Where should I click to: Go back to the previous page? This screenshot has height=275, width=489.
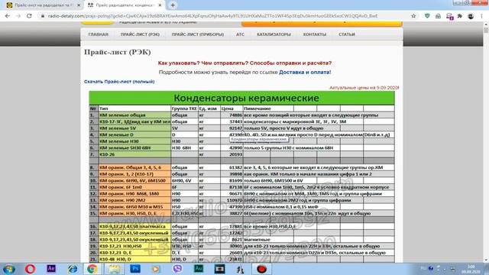coord(8,16)
